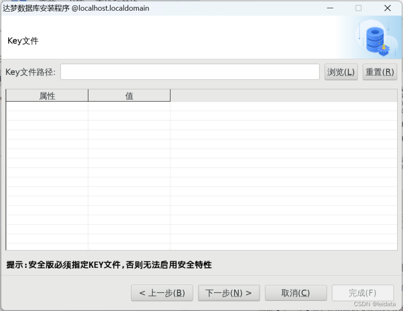403x311 pixels.
Task: Open file browser with 浏览(L) button
Action: (x=341, y=72)
